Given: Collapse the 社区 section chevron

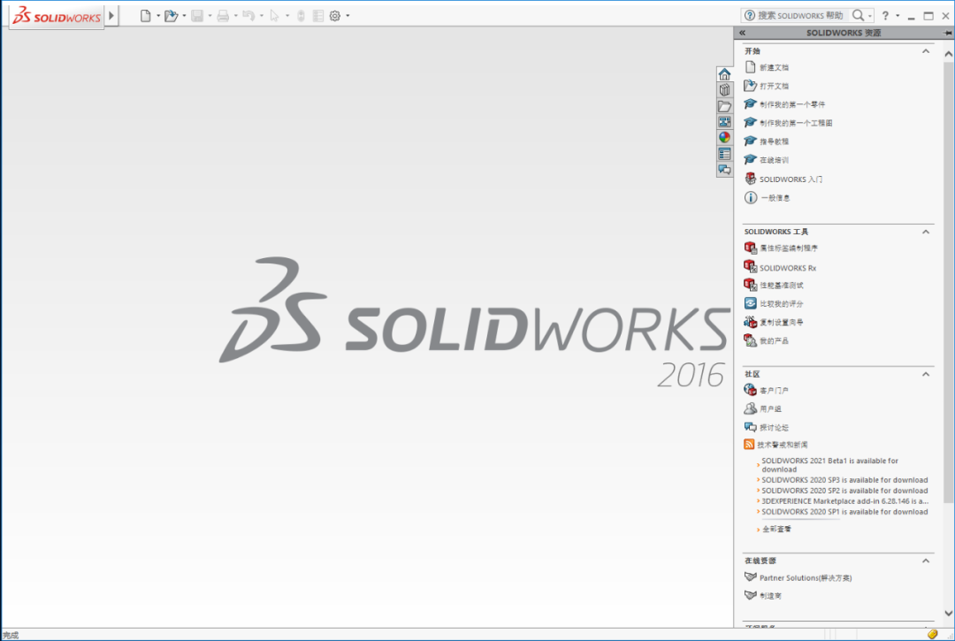Looking at the screenshot, I should tap(926, 374).
